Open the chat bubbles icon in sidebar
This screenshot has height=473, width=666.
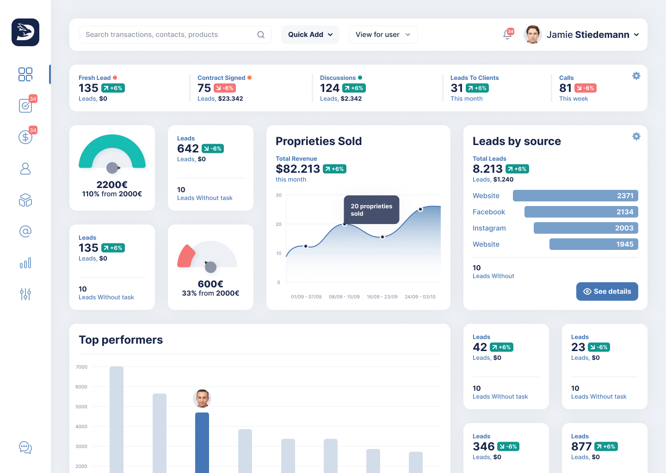click(x=25, y=448)
